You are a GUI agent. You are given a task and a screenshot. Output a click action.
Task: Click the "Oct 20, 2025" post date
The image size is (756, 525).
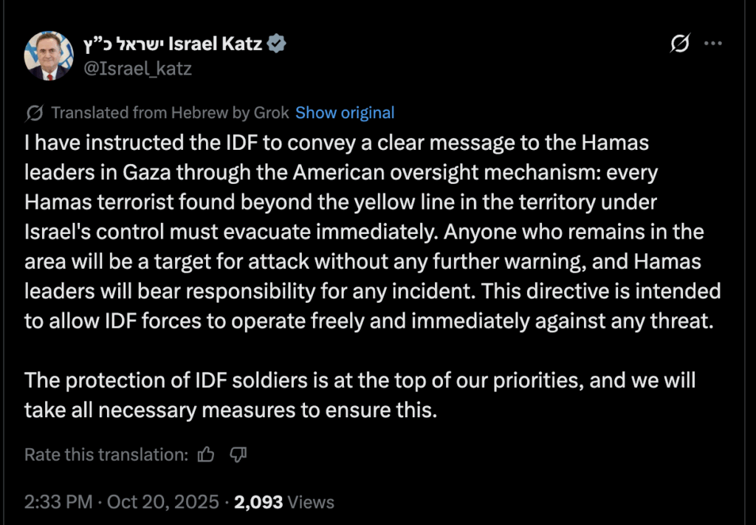162,503
